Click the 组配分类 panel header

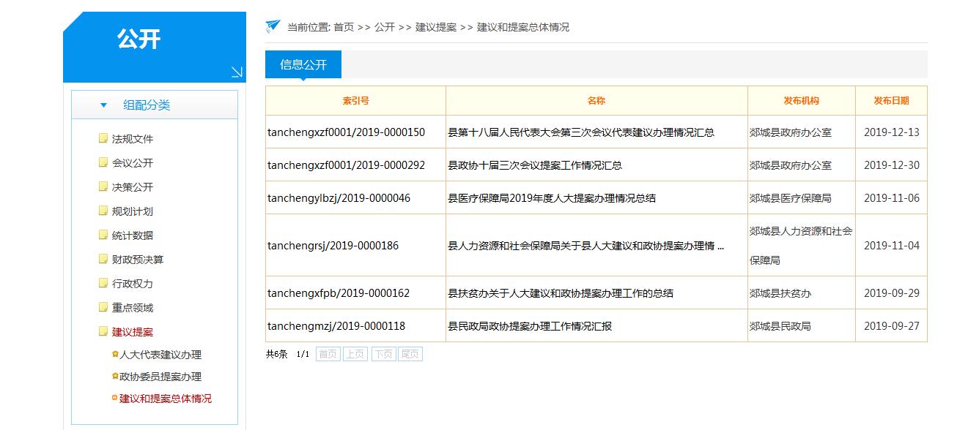tap(155, 105)
